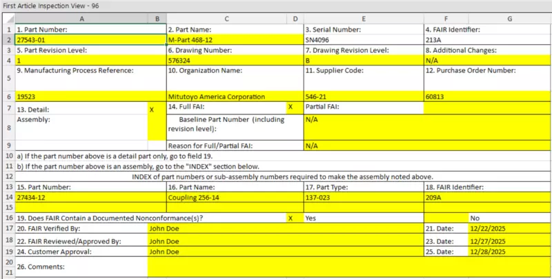
Task: Click Coupling 256-14 cell
Action: (235, 197)
